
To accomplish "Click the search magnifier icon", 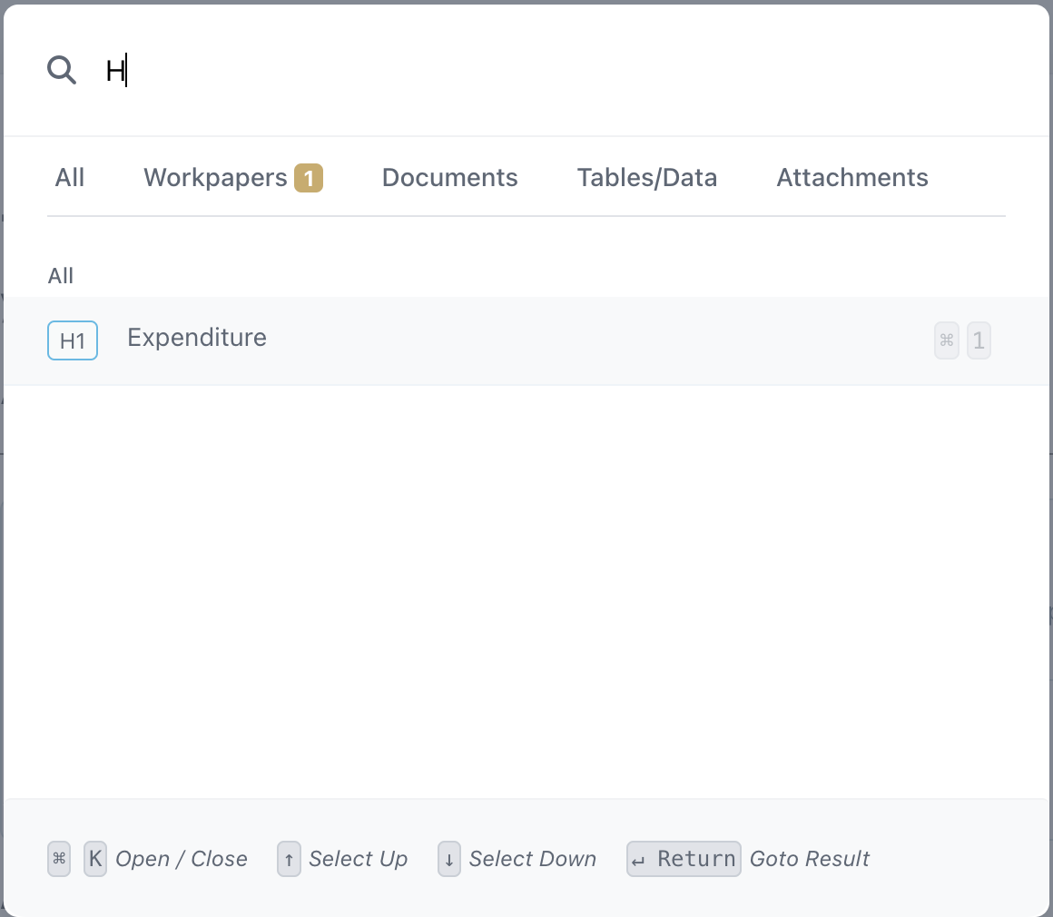I will (x=62, y=70).
